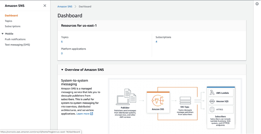
Task: Click the Resources for us-east-1 heading
Action: 79,26
